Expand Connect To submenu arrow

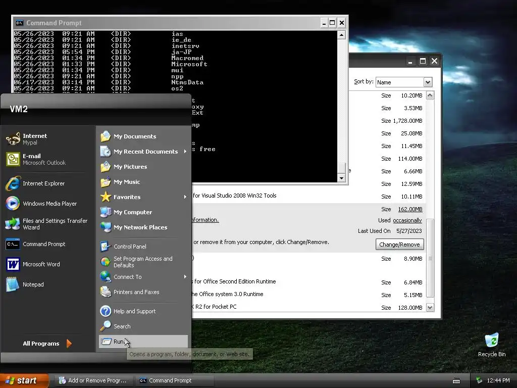coord(185,277)
